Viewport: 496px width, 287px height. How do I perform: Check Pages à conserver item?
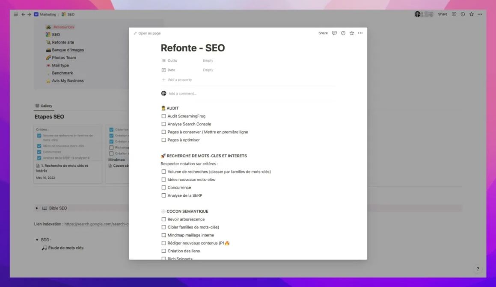click(x=163, y=132)
